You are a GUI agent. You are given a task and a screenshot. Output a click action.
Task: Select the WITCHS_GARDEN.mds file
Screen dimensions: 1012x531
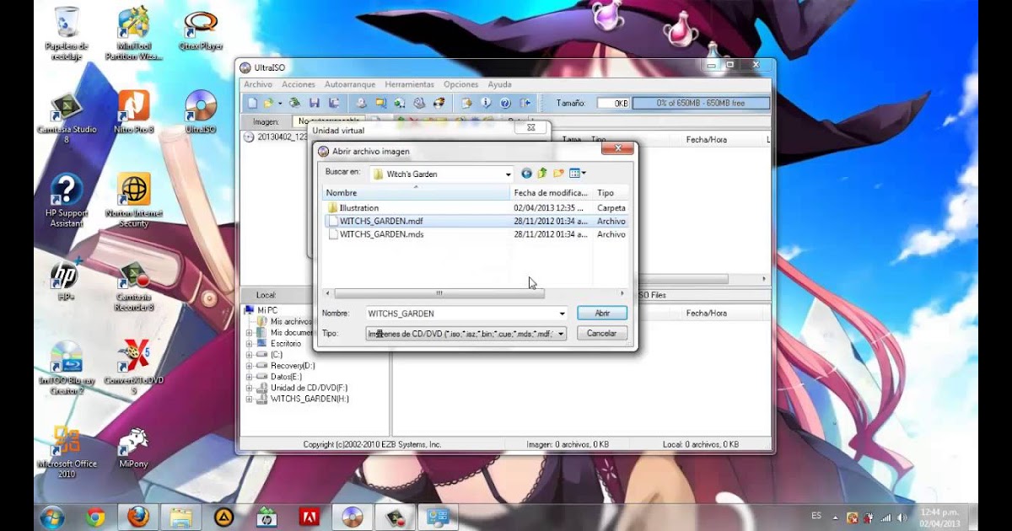tap(476, 234)
